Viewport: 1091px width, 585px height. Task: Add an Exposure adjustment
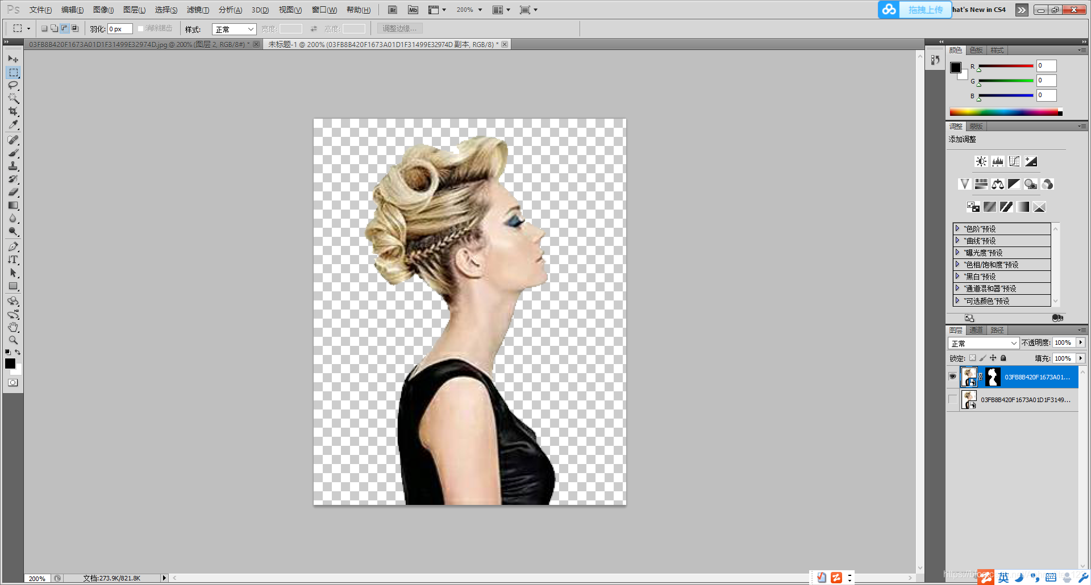[x=1031, y=161]
